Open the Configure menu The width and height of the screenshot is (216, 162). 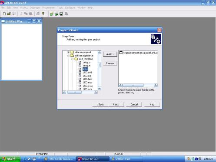click(x=70, y=8)
